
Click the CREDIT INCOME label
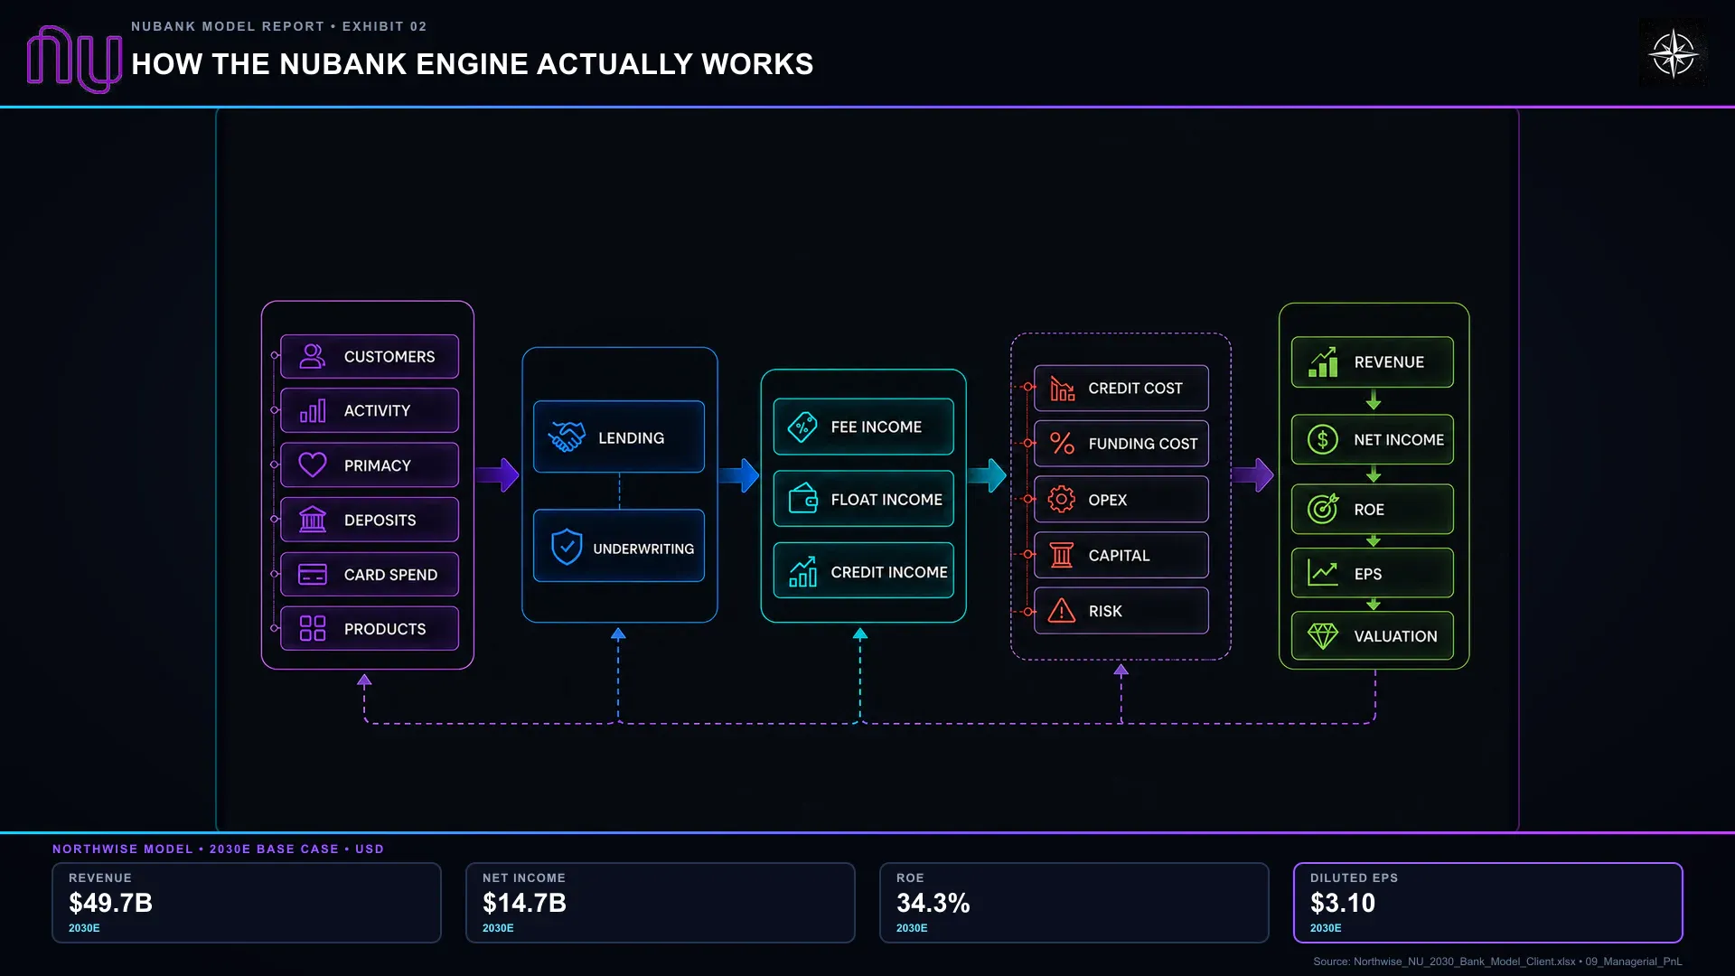tap(889, 572)
